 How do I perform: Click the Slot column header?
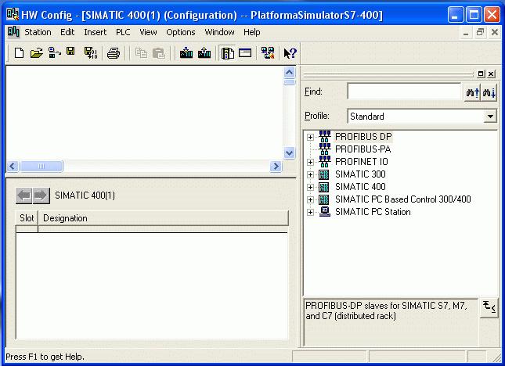pos(27,218)
